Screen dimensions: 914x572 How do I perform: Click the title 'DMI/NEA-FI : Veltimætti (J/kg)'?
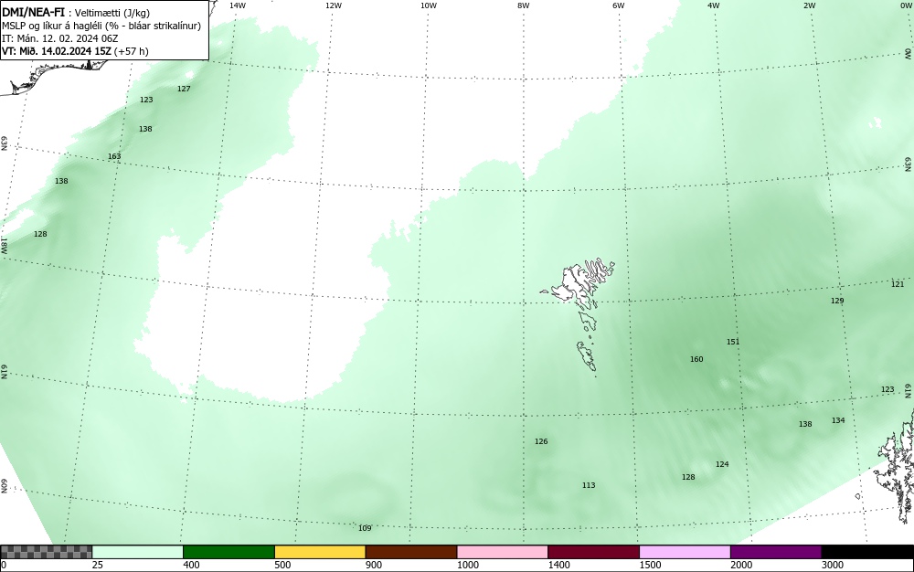(x=76, y=13)
